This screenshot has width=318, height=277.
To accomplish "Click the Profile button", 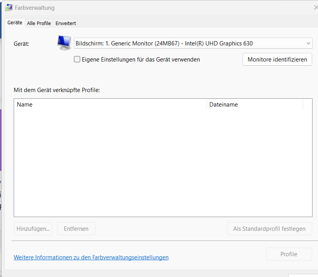I will (289, 254).
